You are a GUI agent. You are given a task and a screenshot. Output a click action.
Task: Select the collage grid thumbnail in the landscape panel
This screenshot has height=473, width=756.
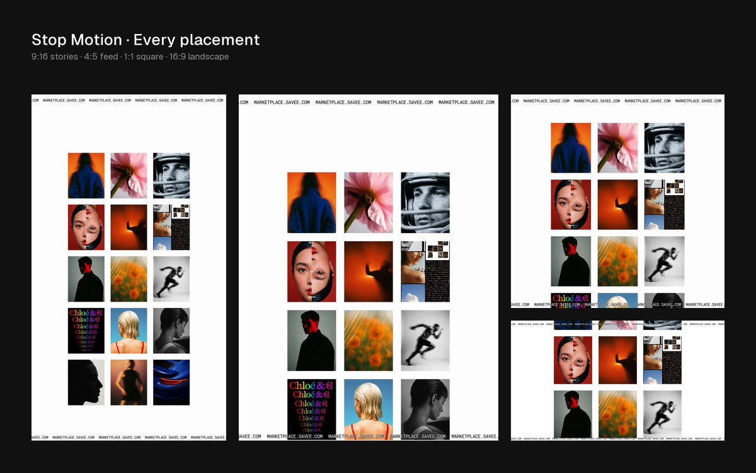[x=662, y=360]
